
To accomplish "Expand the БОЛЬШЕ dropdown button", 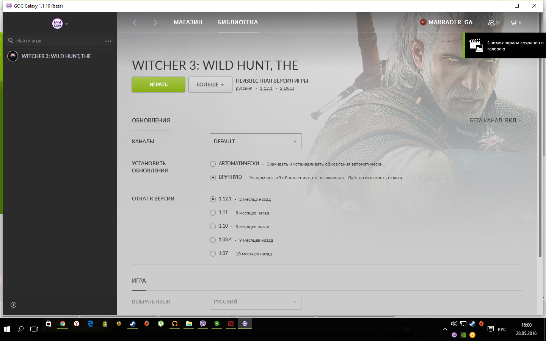I will [x=210, y=84].
